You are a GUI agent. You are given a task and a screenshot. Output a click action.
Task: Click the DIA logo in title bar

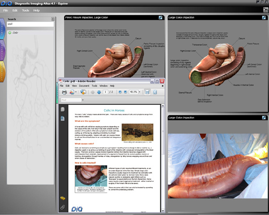point(6,4)
